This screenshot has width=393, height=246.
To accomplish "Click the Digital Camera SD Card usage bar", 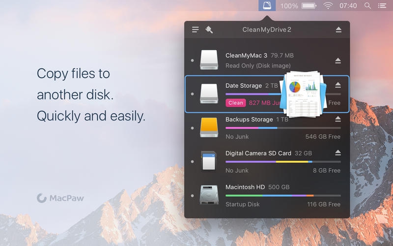I will (x=283, y=162).
